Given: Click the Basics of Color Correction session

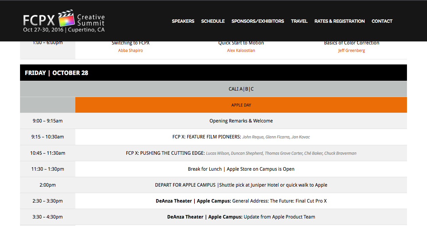Looking at the screenshot, I should click(x=352, y=43).
